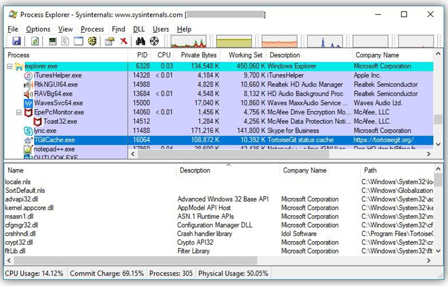The height and width of the screenshot is (286, 448).
Task: Sort lower pane by Name header
Action: [90, 170]
